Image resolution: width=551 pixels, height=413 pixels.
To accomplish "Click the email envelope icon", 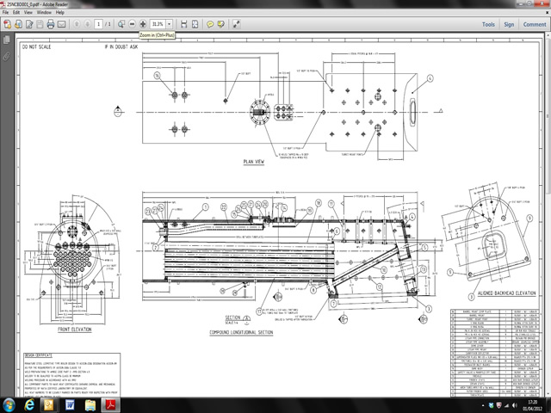I will (x=63, y=25).
